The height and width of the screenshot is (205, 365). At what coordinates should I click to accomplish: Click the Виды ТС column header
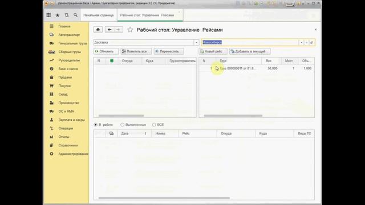tap(304, 133)
